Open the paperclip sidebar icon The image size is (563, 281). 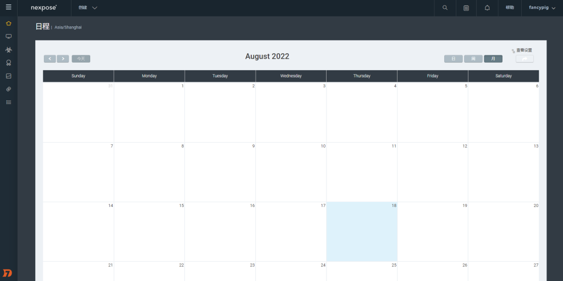point(9,89)
